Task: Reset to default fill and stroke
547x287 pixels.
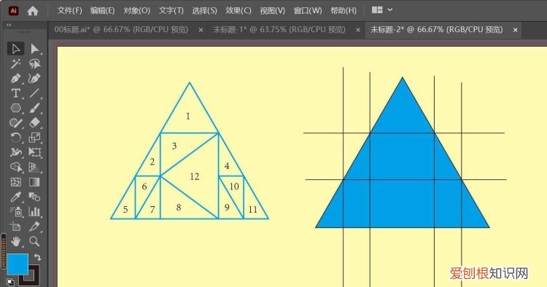Action: [x=10, y=282]
